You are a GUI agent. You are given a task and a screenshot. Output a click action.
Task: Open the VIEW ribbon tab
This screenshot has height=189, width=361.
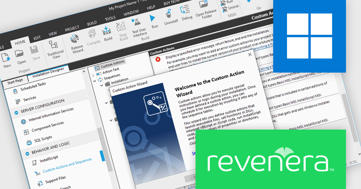click(53, 34)
